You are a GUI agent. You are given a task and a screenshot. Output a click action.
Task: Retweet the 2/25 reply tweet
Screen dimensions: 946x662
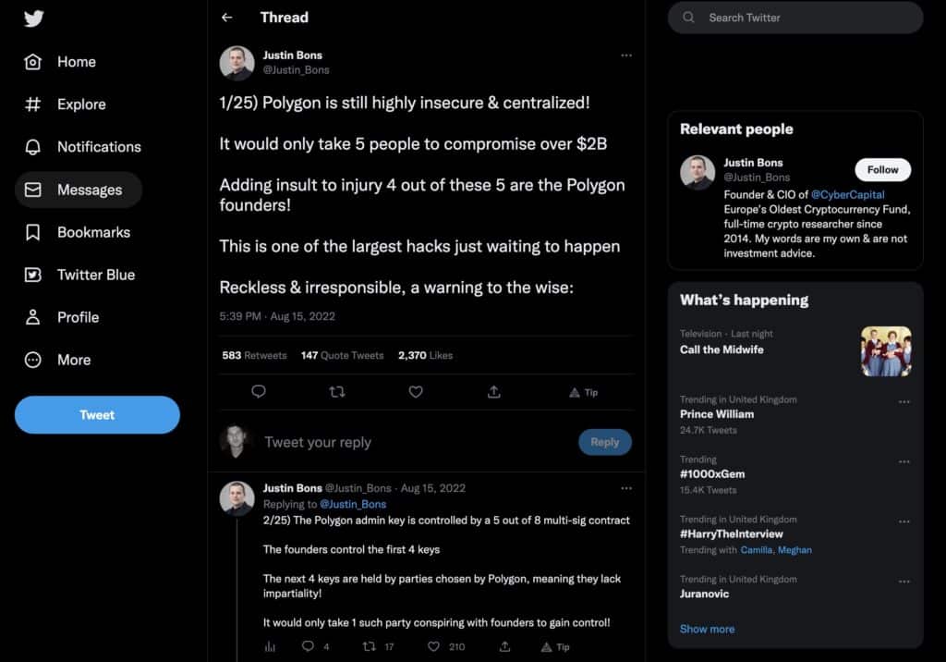pos(369,646)
